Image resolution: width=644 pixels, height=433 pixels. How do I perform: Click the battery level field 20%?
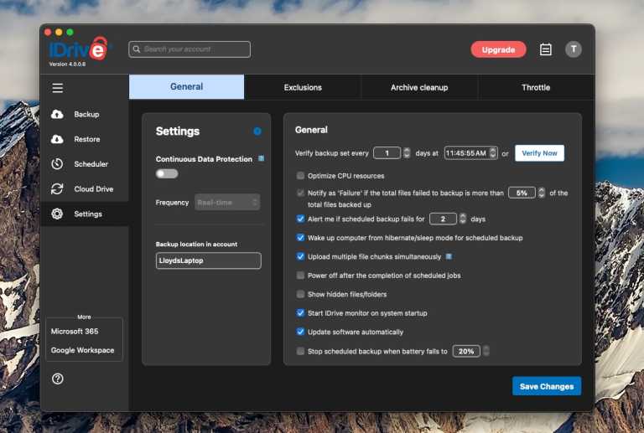[x=466, y=352]
